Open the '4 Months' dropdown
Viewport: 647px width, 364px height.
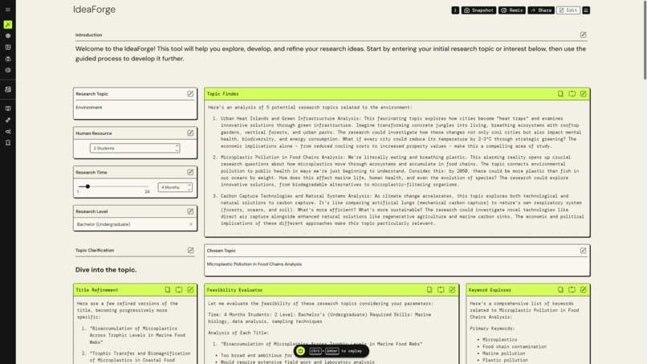click(x=175, y=187)
